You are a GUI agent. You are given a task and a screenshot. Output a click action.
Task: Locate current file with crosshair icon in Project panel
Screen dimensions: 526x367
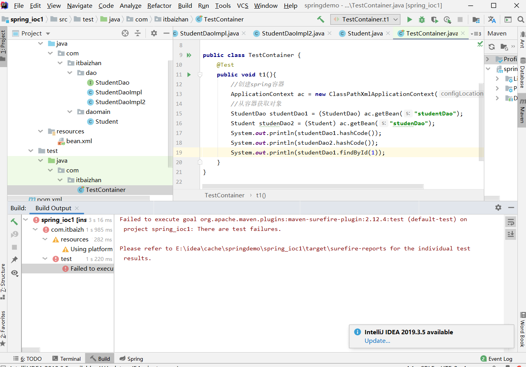click(125, 33)
